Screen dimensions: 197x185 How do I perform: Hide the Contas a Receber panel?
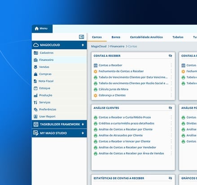(170, 56)
